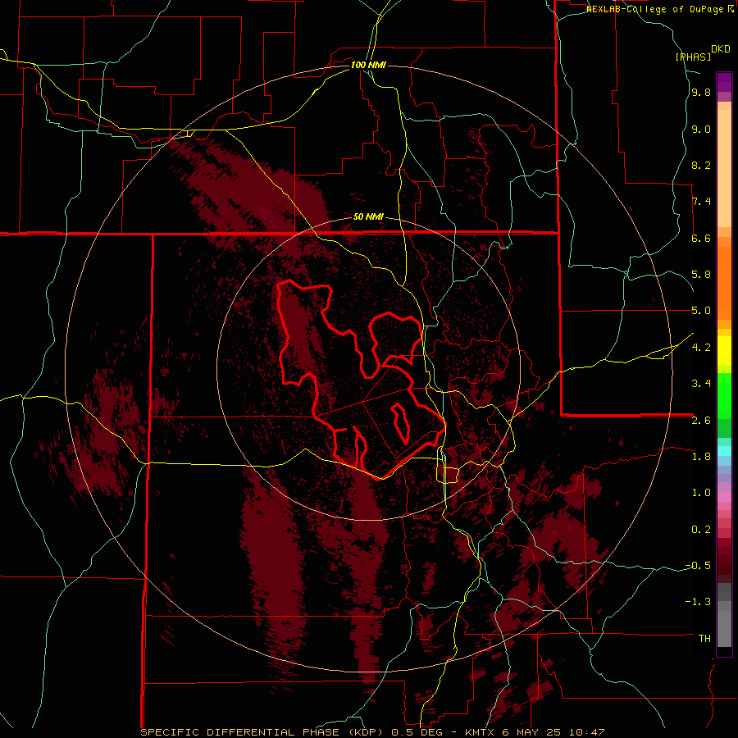Click the orange segment of the color bar
Image resolution: width=738 pixels, height=738 pixels.
(x=724, y=284)
